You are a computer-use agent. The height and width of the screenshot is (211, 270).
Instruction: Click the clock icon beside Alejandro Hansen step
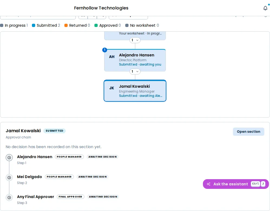tap(9, 157)
